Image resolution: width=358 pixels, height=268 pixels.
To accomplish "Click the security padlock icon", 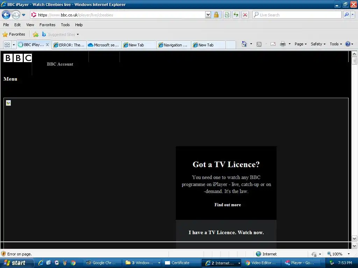I will pos(216,15).
